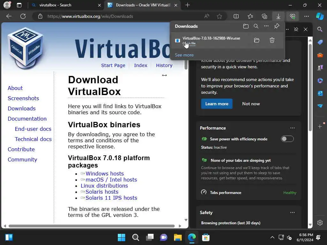Open a new browser tab
This screenshot has height=245, width=327.
187,5
